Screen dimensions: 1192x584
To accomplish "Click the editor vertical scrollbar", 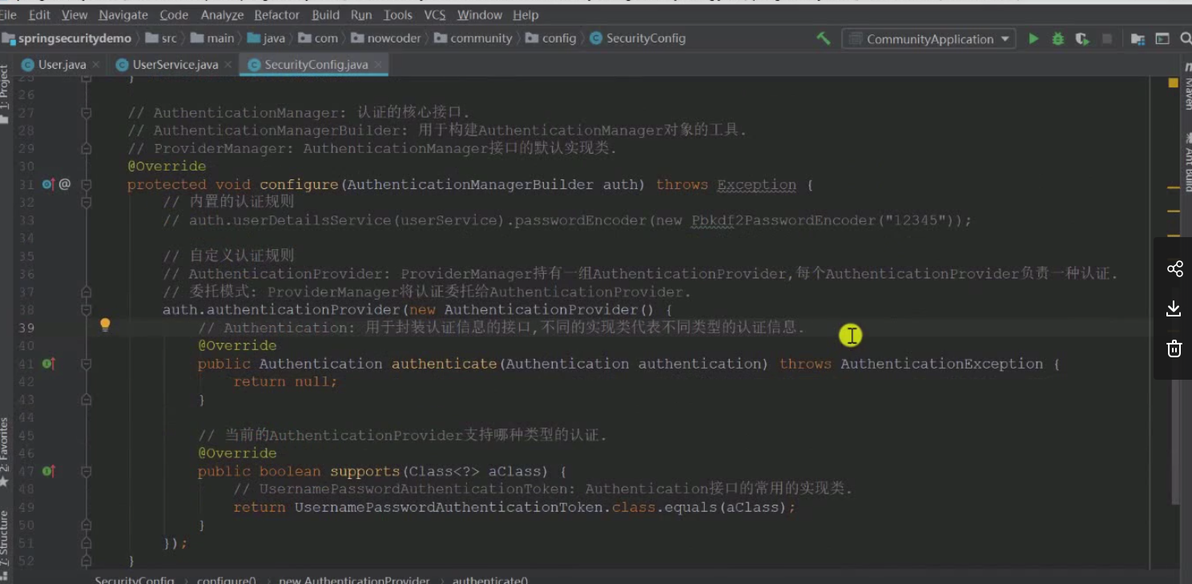I will pyautogui.click(x=1175, y=441).
